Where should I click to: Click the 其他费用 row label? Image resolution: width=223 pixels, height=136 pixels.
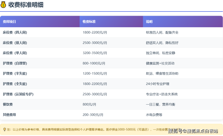coord(9,115)
